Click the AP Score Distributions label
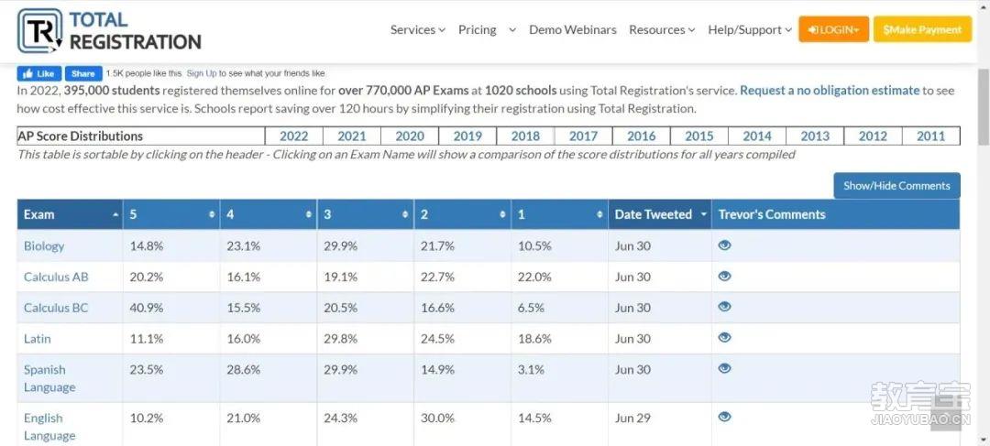Image resolution: width=990 pixels, height=446 pixels. tap(81, 136)
